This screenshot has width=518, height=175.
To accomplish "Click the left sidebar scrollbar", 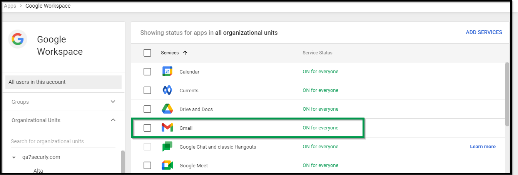I will pyautogui.click(x=123, y=162).
